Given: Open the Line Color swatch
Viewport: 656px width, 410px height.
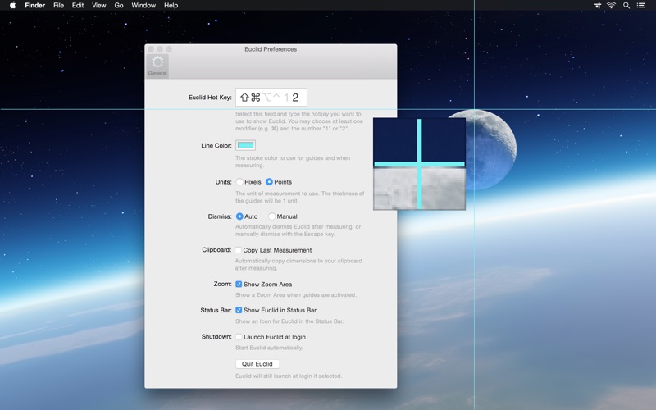Looking at the screenshot, I should point(245,145).
